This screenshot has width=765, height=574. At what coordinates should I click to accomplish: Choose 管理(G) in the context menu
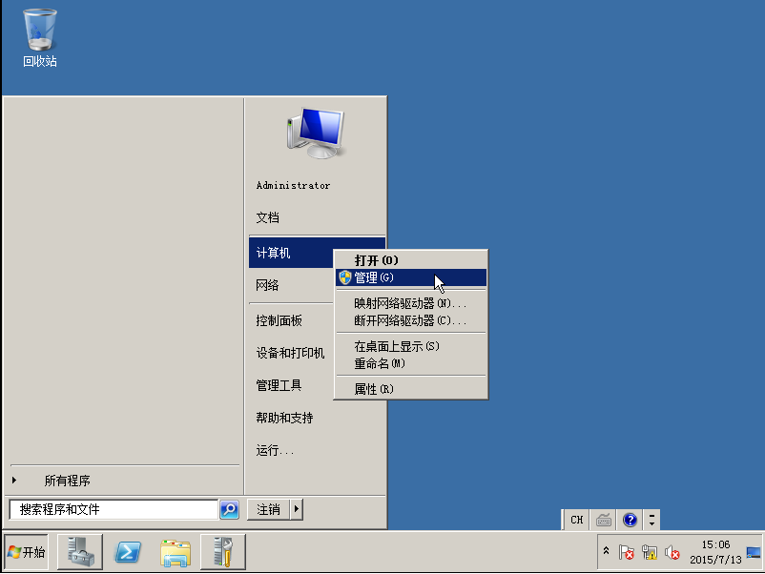pyautogui.click(x=411, y=277)
